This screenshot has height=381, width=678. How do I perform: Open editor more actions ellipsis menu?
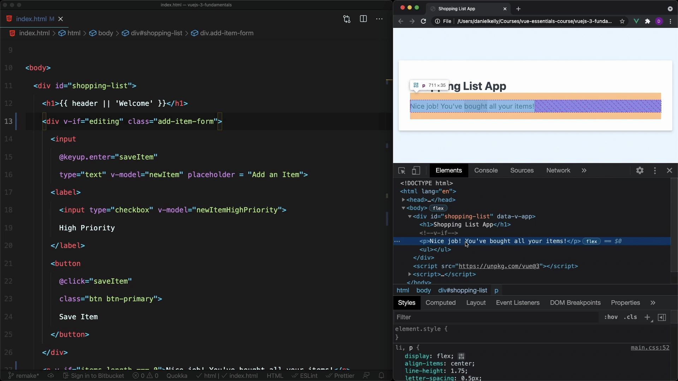[x=379, y=19]
